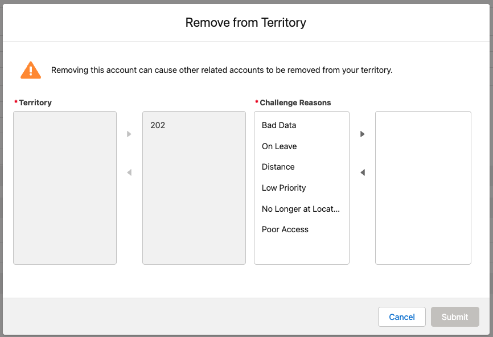Move selected Challenge Reason to the right list
The height and width of the screenshot is (337, 493).
363,134
